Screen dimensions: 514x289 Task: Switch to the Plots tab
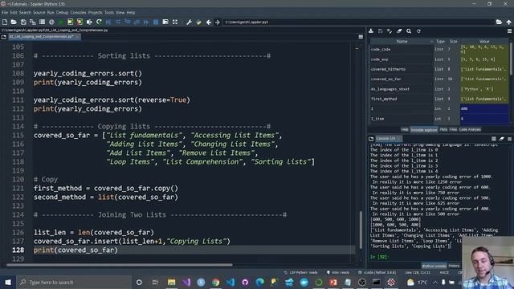click(443, 130)
